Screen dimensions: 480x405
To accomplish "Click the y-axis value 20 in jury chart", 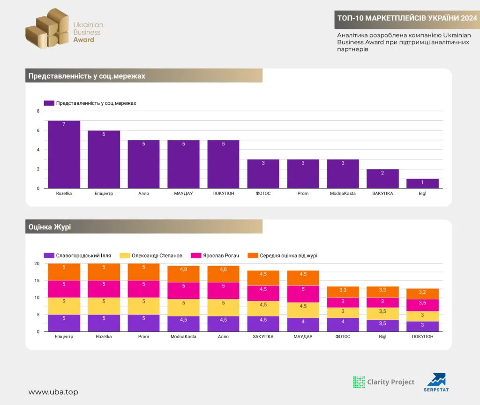I will pos(37,264).
